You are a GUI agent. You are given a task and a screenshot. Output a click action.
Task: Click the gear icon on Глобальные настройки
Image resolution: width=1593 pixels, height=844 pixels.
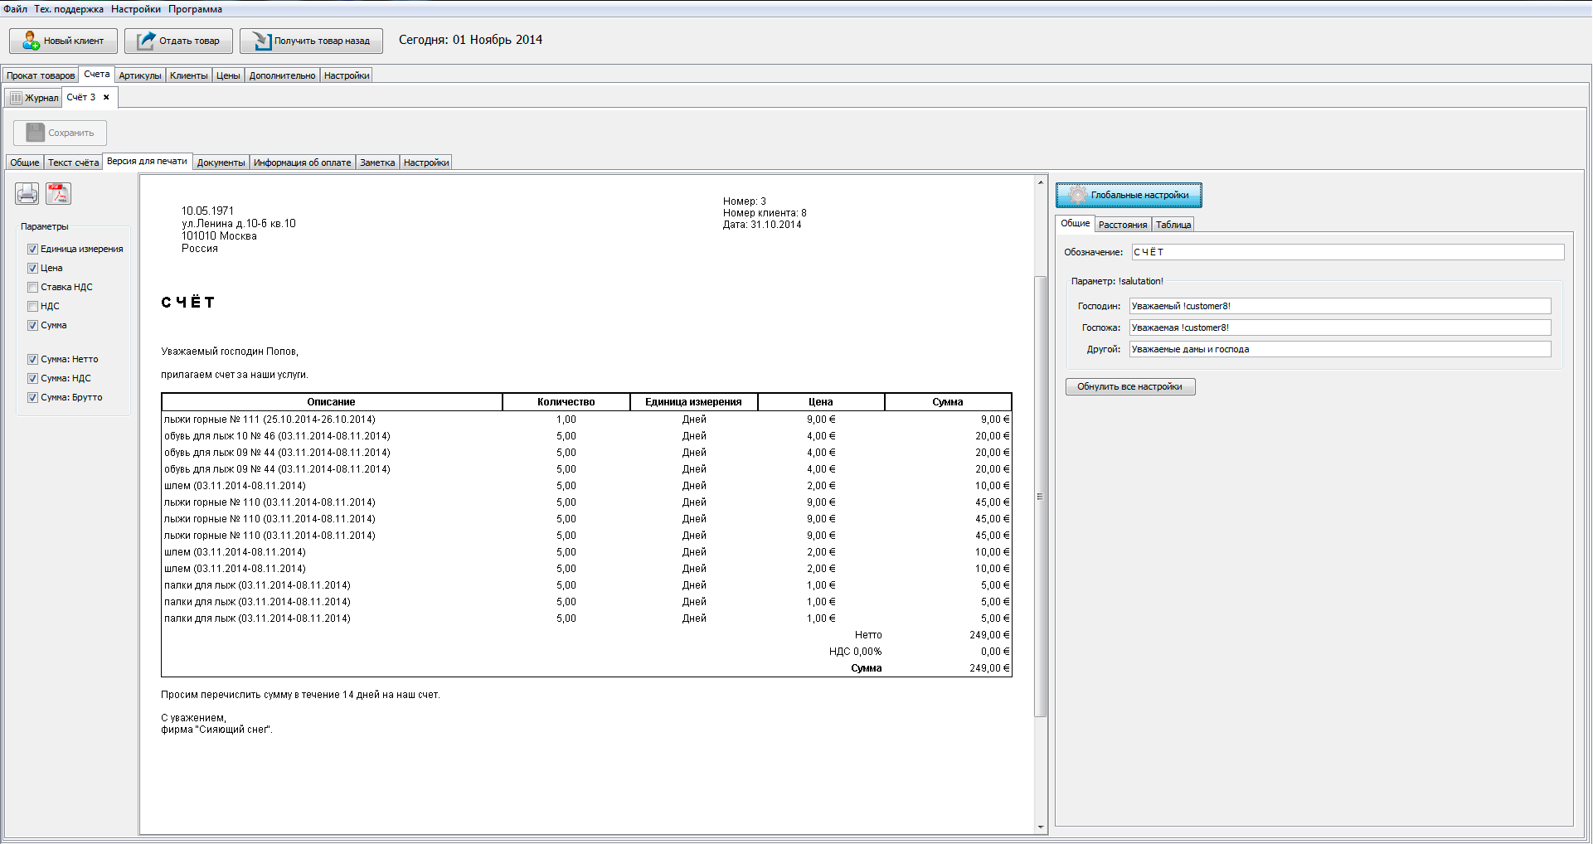1077,195
